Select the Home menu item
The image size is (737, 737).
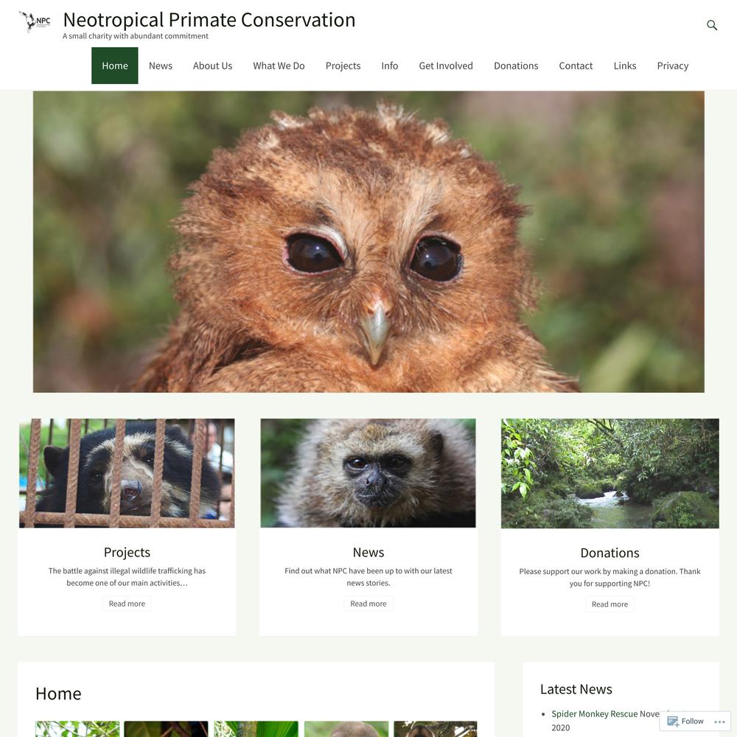(x=115, y=66)
